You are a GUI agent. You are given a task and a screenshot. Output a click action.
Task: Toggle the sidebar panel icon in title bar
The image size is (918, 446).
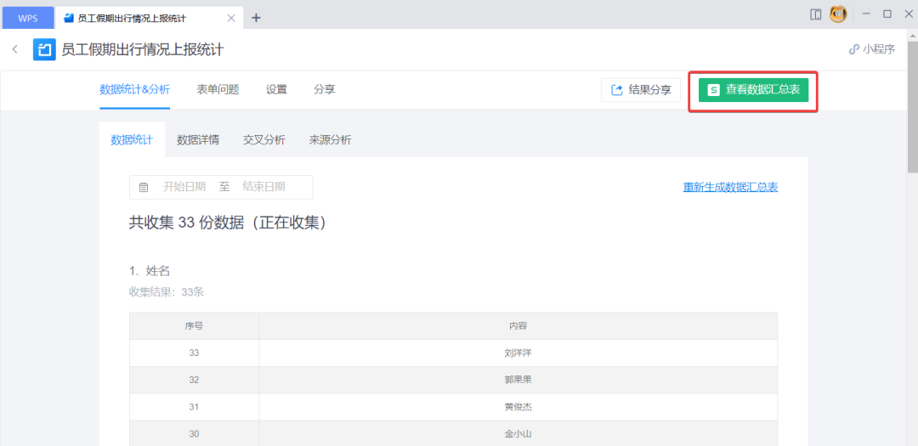point(815,14)
